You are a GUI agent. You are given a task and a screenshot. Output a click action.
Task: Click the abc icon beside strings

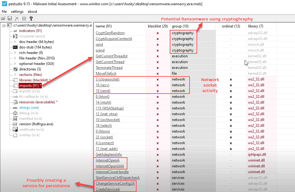pyautogui.click(x=15, y=108)
